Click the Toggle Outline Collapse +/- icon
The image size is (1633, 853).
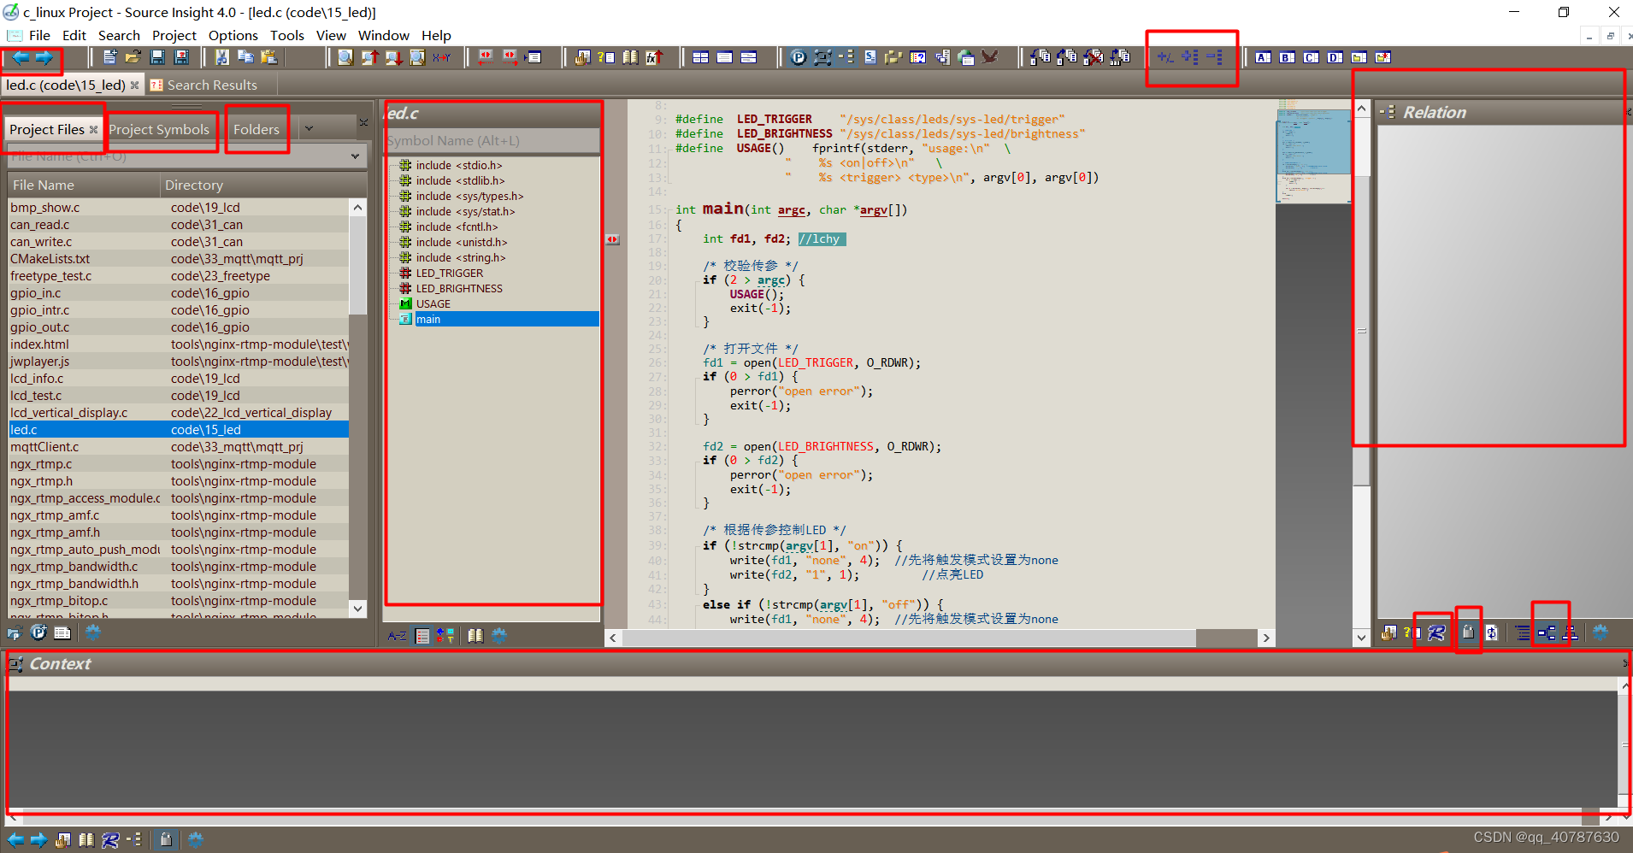click(1165, 57)
